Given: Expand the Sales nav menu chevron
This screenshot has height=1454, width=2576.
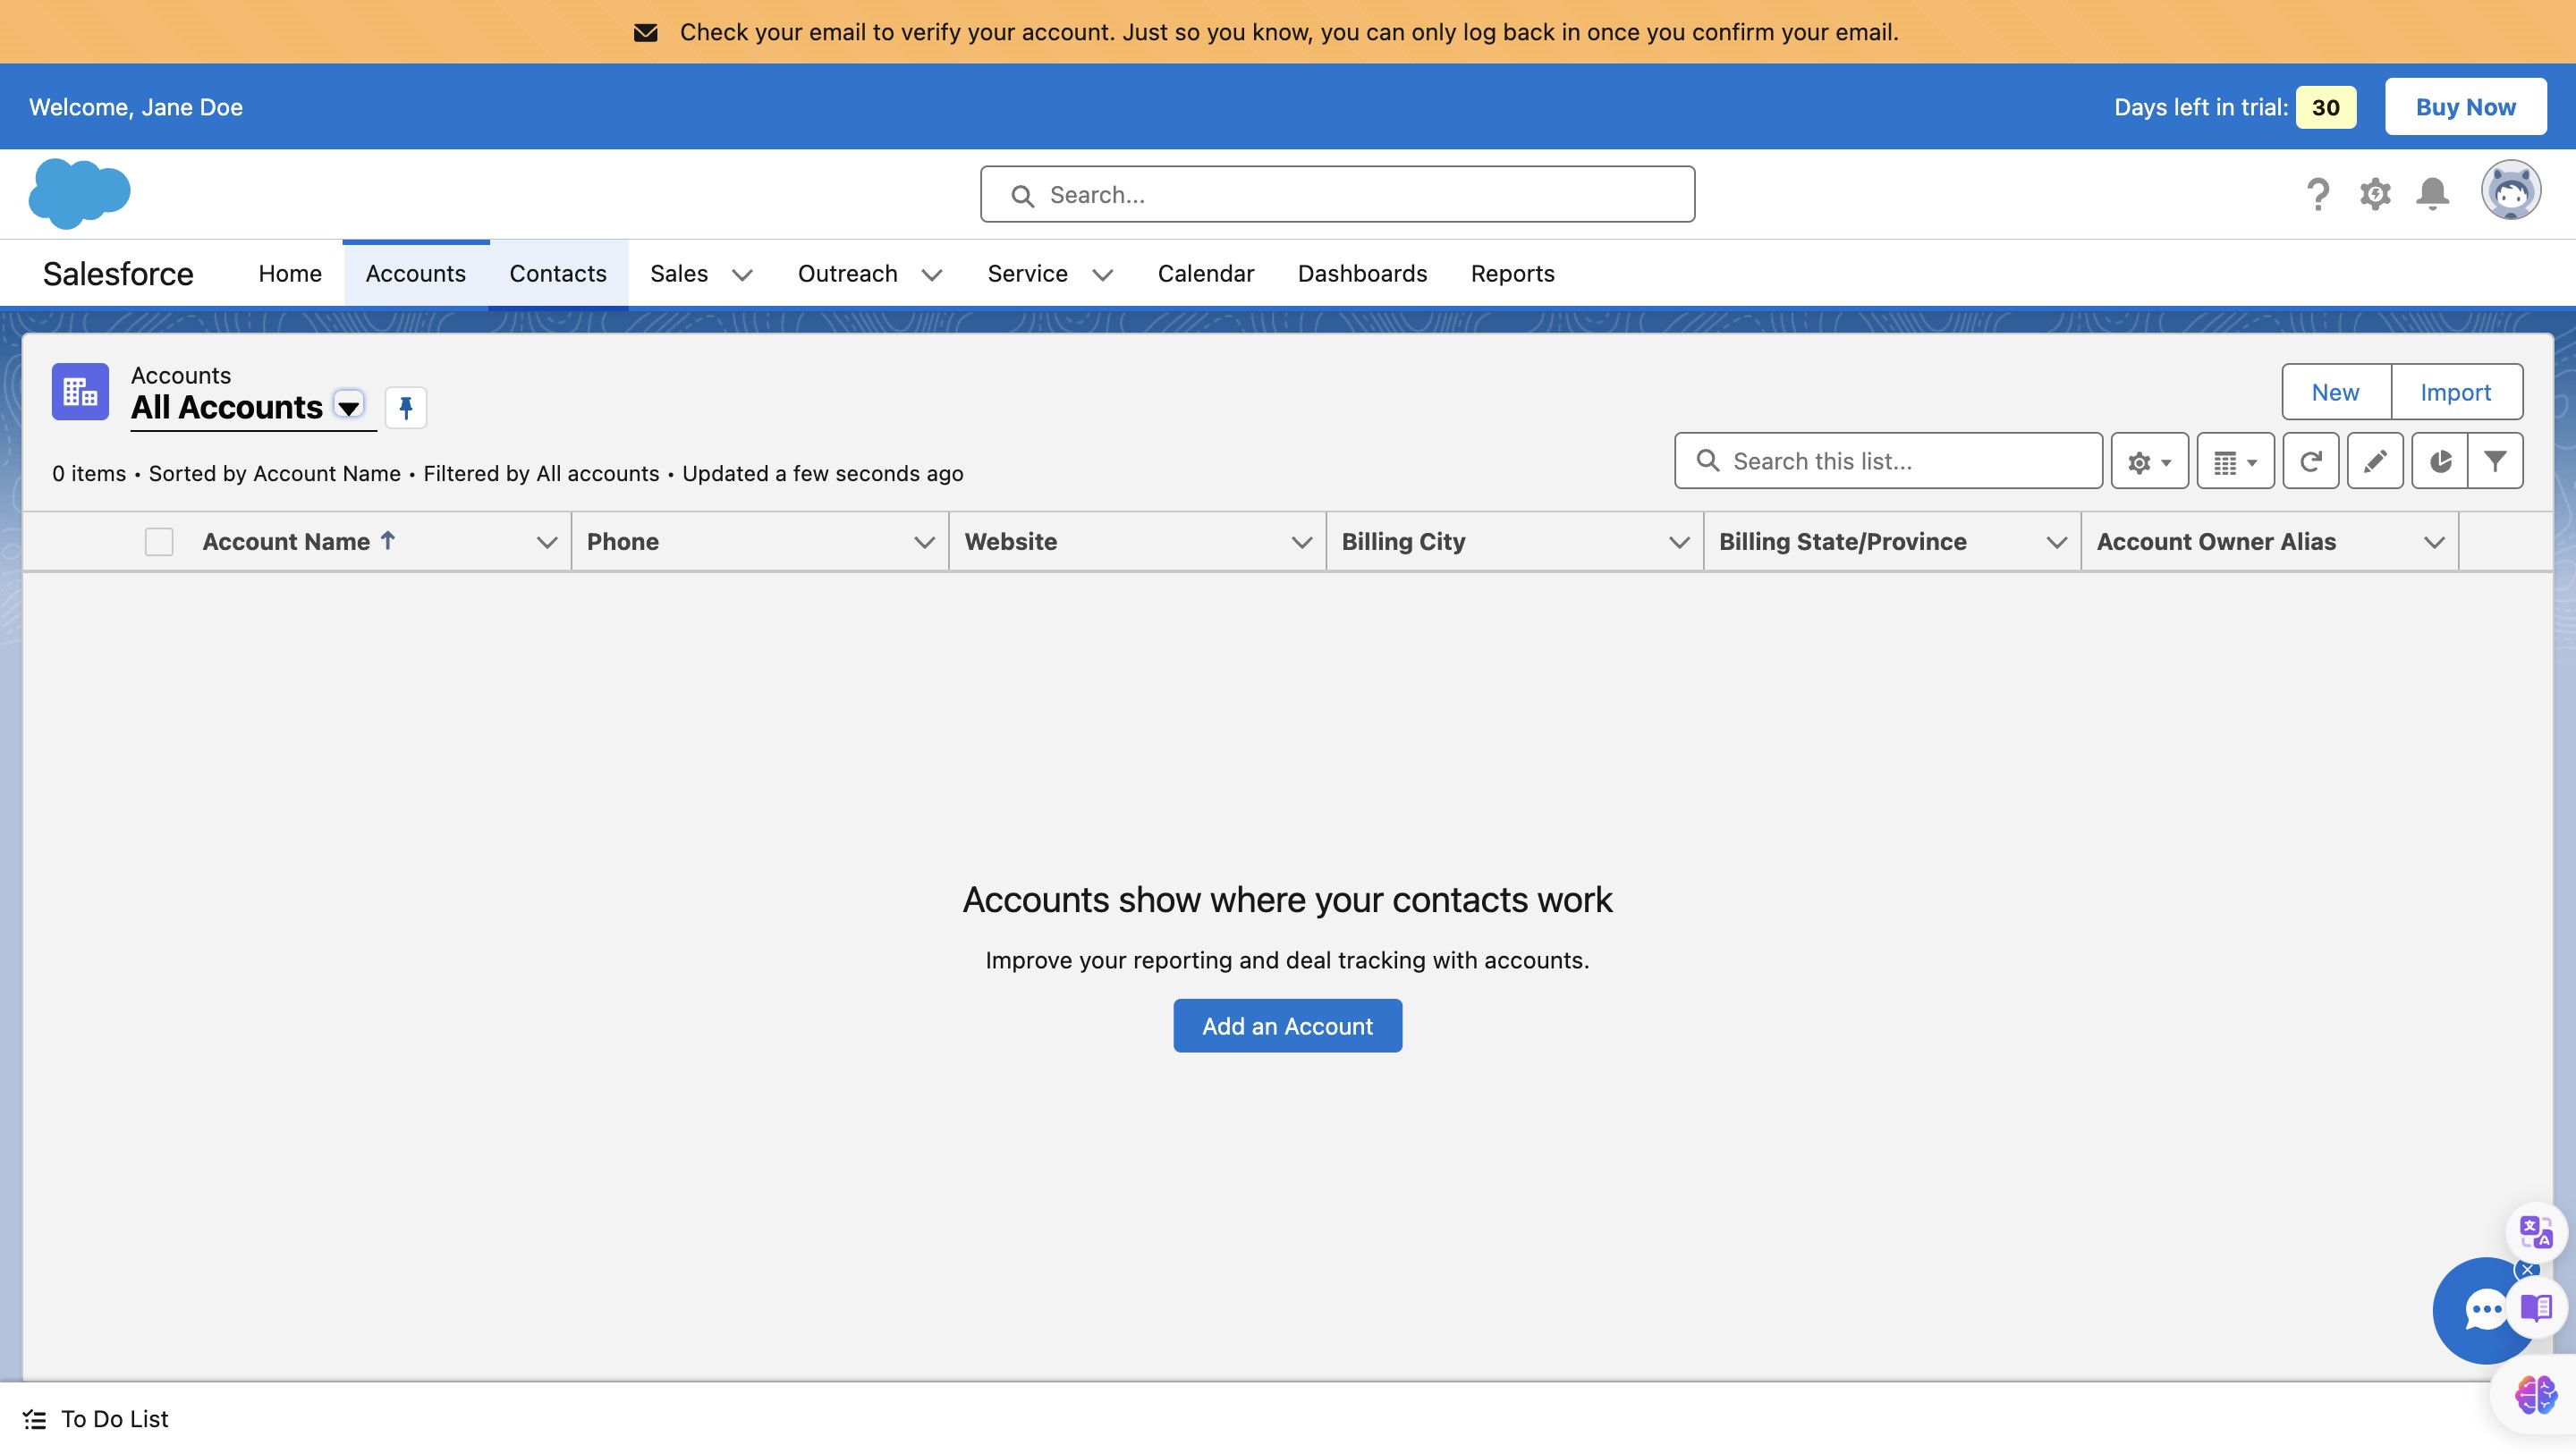Looking at the screenshot, I should pos(742,275).
